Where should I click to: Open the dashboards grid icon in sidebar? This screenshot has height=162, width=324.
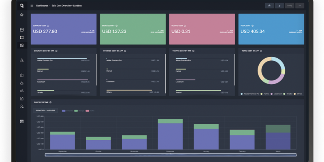22,45
